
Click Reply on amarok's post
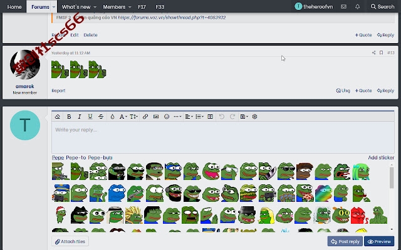(385, 91)
